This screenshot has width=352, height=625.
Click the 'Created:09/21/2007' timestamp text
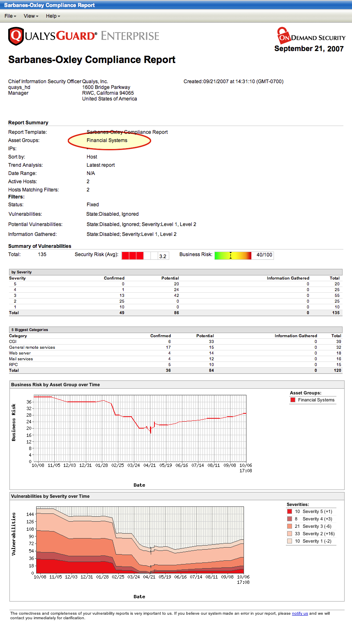tap(233, 82)
